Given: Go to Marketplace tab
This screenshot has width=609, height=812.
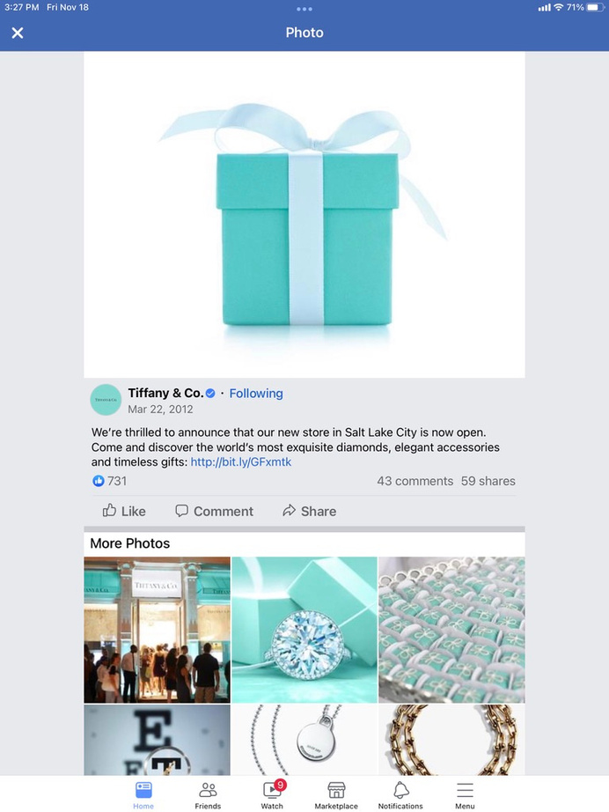Looking at the screenshot, I should pyautogui.click(x=336, y=795).
